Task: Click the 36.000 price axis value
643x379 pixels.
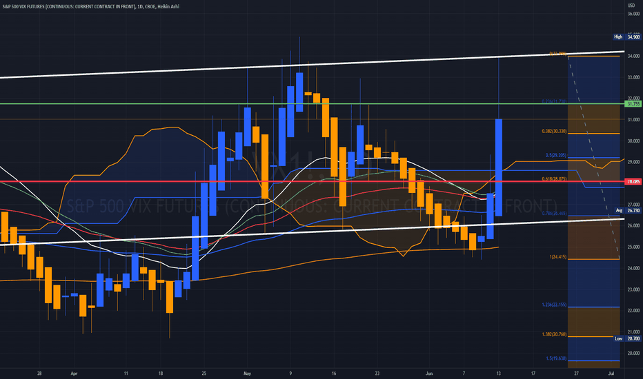Action: point(633,14)
